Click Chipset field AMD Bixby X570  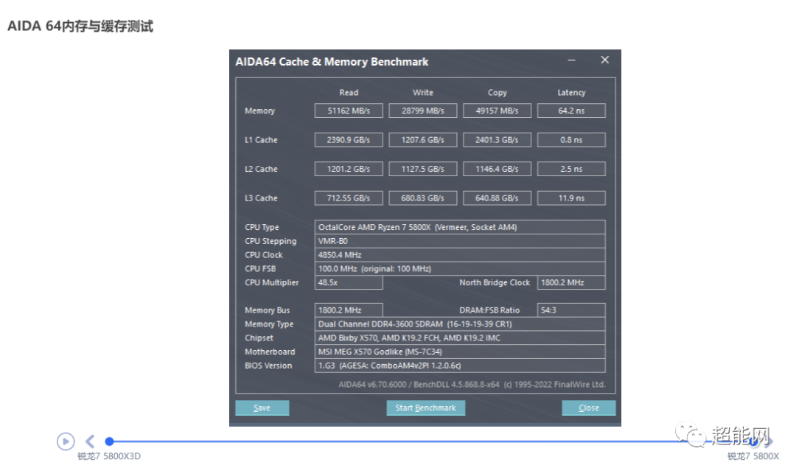point(460,338)
